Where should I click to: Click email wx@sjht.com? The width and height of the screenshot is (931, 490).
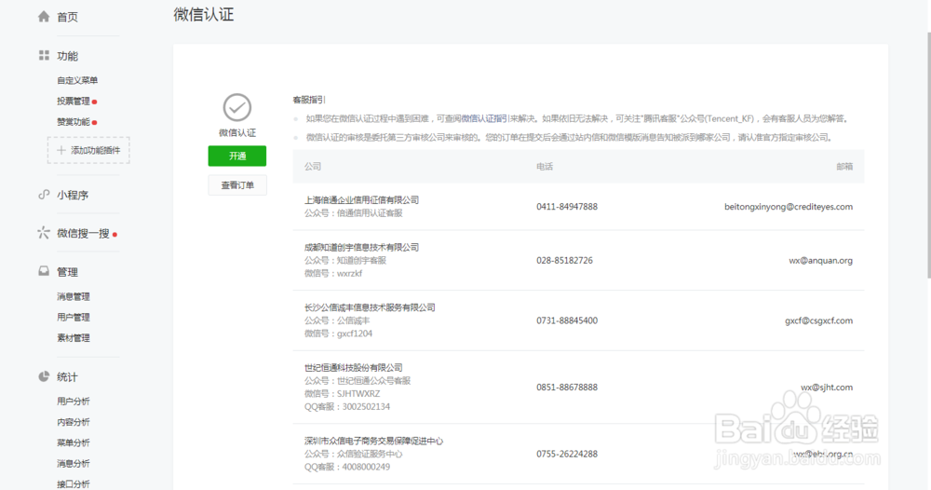point(827,388)
